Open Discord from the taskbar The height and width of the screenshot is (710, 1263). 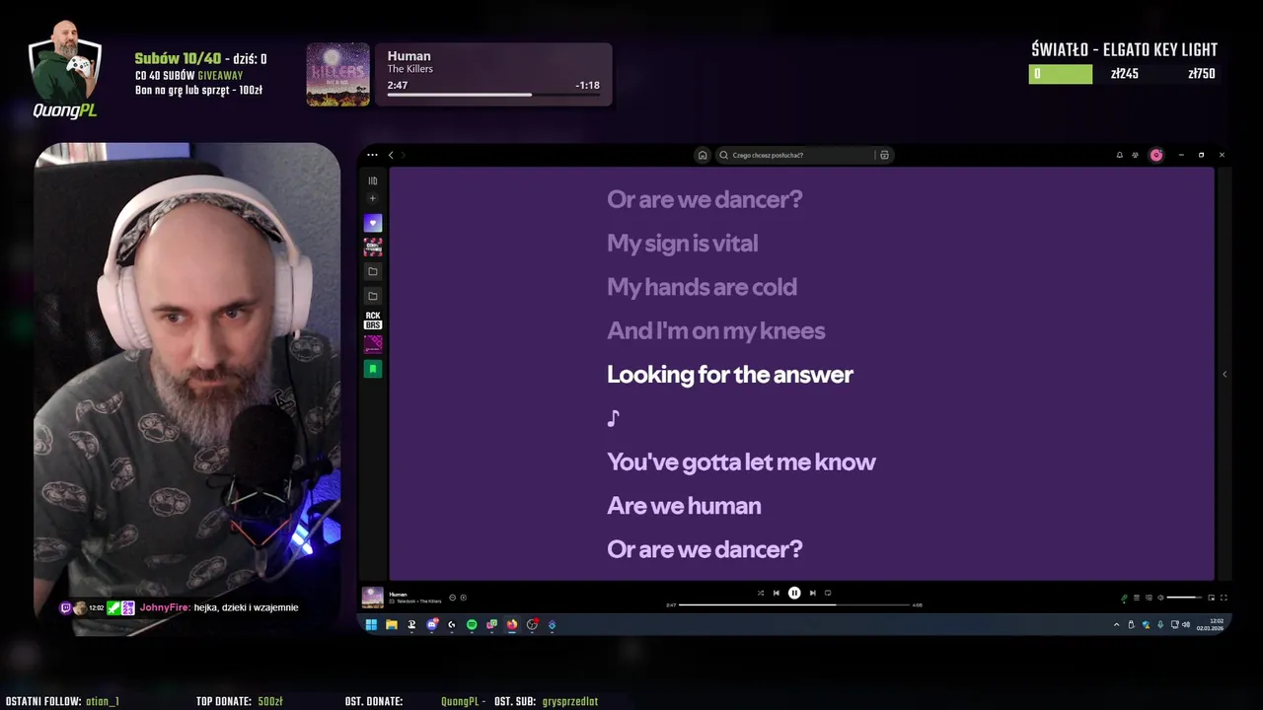pyautogui.click(x=432, y=624)
